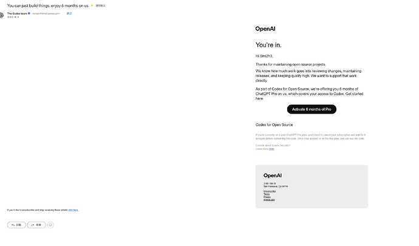This screenshot has height=246, width=419.
Task: Click the 'click here' unsubscribe link at bottom
Action: tap(73, 210)
